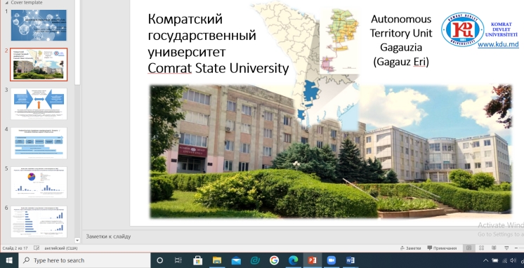This screenshot has height=268, width=524.
Task: Click the volume speaker icon
Action: [x=514, y=261]
